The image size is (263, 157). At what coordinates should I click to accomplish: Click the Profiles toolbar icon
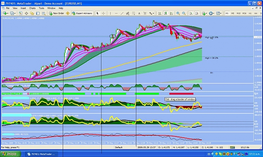[12, 13]
